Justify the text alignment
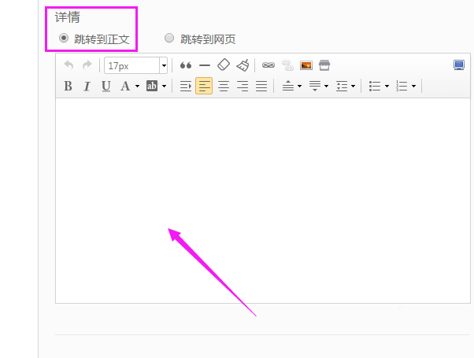The image size is (474, 358). [261, 87]
